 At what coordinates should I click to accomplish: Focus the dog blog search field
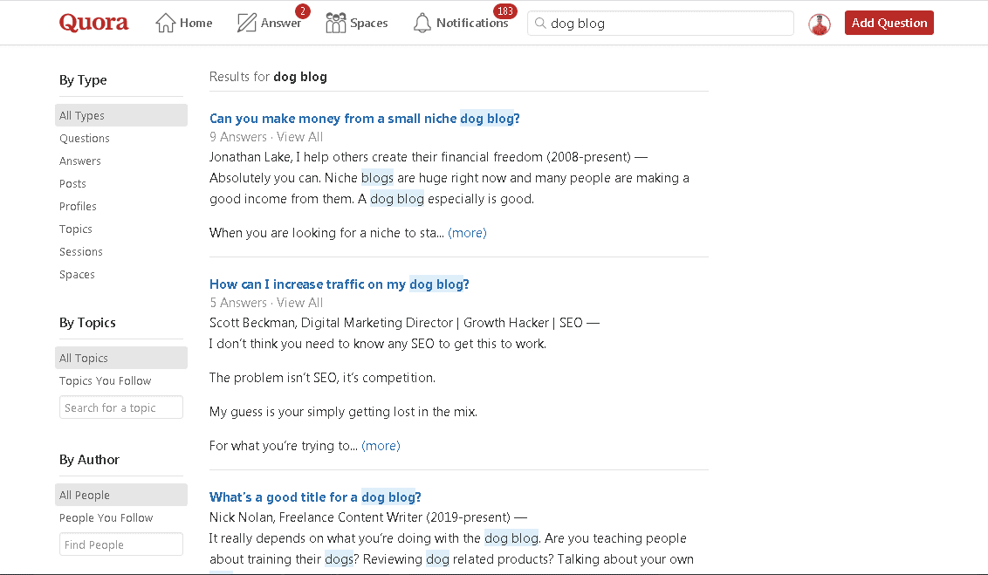661,24
